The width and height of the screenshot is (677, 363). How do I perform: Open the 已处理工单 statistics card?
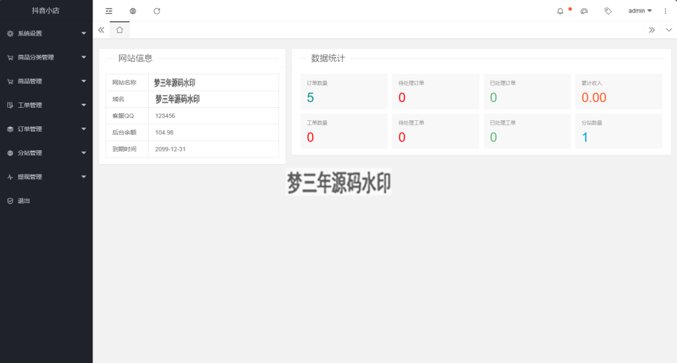527,131
